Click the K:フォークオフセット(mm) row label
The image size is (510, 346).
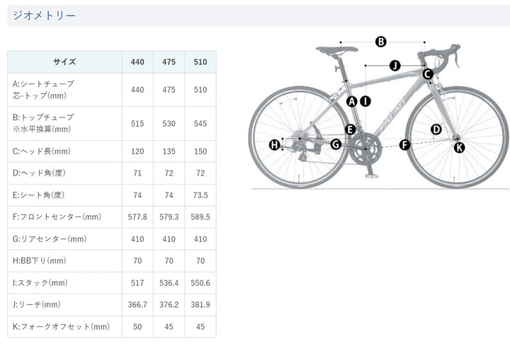61,326
